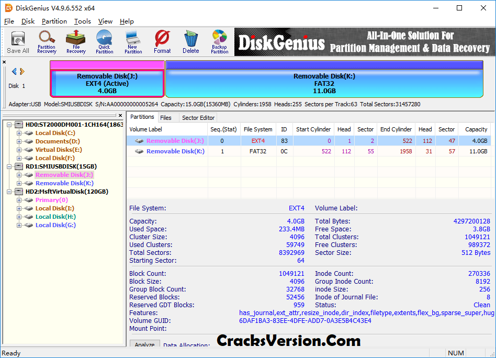
Task: Click the Format toolbar icon
Action: click(x=162, y=42)
